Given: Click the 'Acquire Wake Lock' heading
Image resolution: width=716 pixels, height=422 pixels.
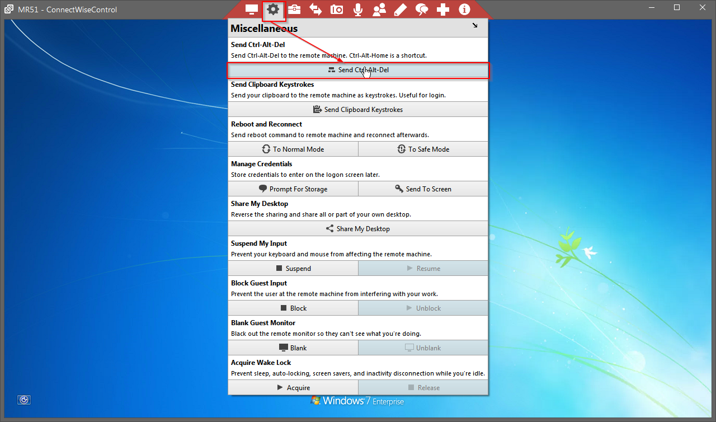Looking at the screenshot, I should point(261,363).
